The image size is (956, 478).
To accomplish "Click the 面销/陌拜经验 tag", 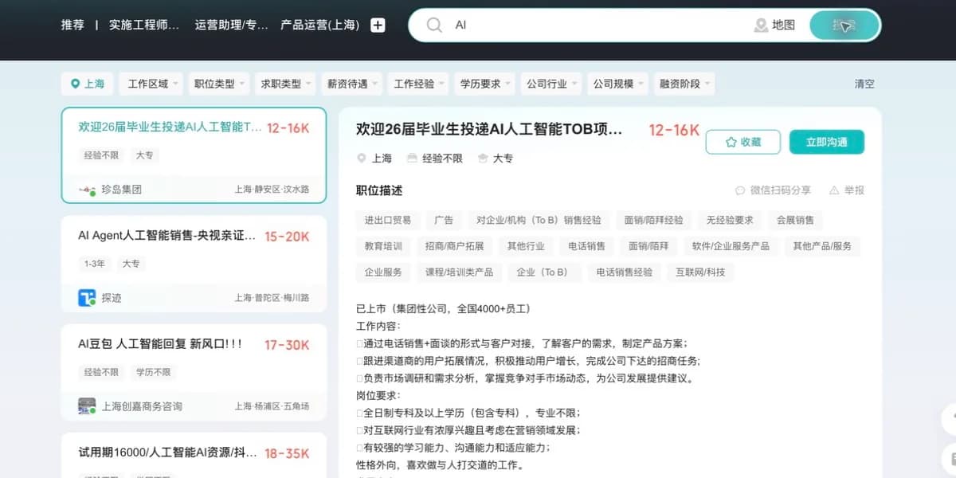I will pos(653,221).
